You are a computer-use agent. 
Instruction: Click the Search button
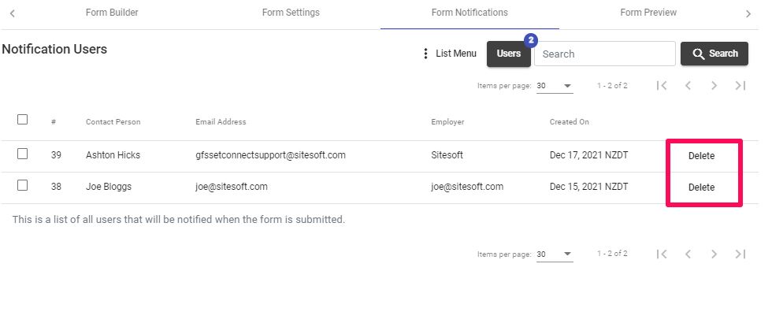click(x=714, y=54)
